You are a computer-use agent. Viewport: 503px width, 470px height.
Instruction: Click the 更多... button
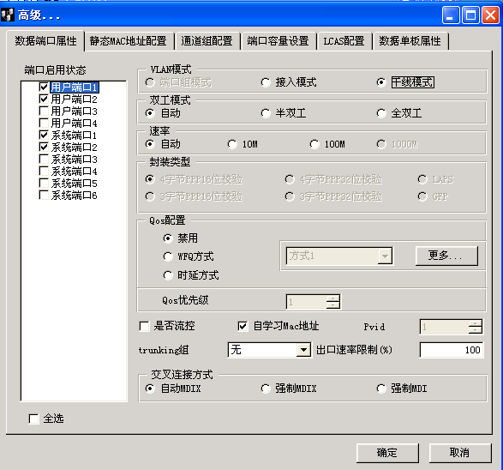click(x=446, y=256)
